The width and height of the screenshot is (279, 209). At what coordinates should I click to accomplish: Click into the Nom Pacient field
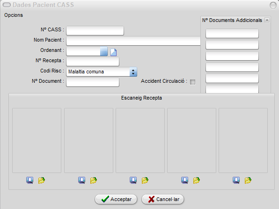[x=133, y=41]
